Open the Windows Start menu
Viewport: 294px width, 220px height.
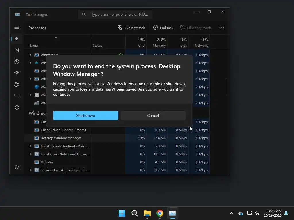click(x=122, y=213)
